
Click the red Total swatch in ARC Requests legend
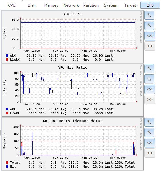point(7,162)
